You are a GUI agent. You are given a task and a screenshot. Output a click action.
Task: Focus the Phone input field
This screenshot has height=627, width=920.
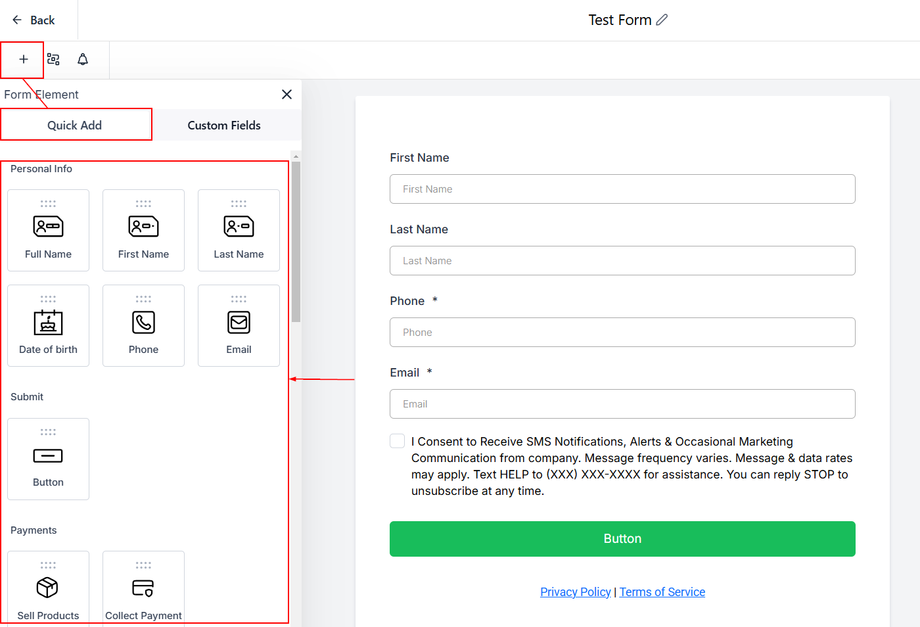coord(622,333)
